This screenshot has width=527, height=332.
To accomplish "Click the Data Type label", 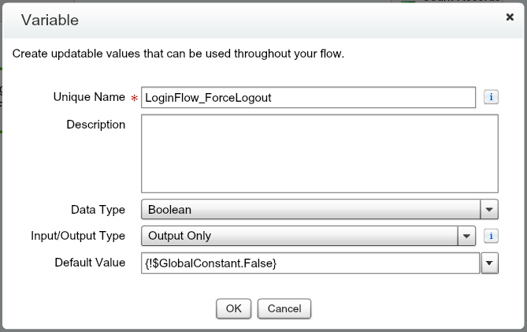I will 98,210.
